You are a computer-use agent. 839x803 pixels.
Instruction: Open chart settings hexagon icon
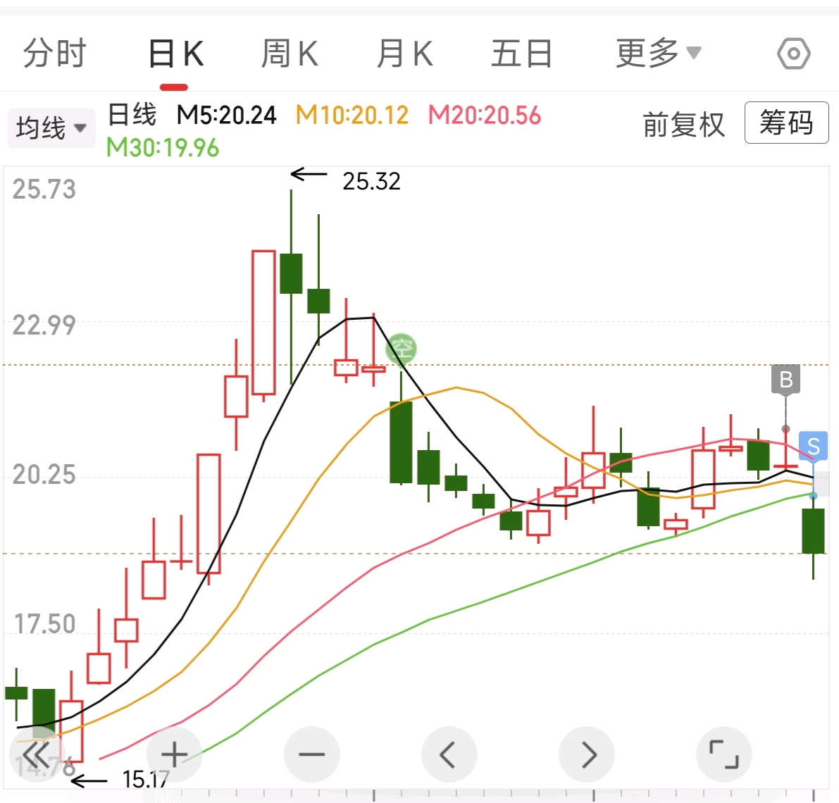tap(793, 54)
